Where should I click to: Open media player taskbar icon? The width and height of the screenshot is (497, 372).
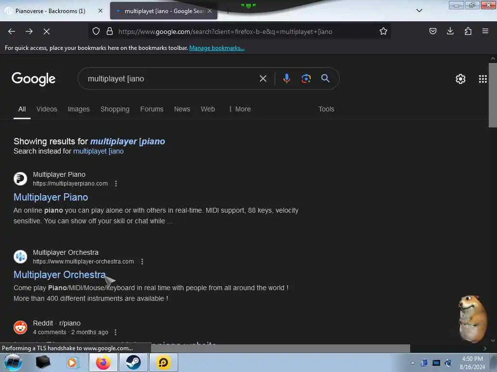pos(72,362)
